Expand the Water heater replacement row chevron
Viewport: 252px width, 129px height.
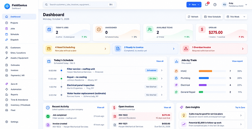coord(162,95)
